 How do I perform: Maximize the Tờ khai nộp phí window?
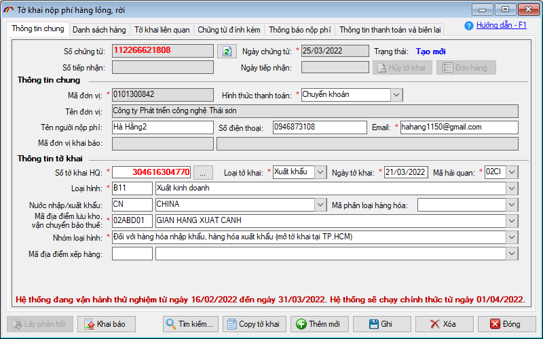[x=505, y=9]
